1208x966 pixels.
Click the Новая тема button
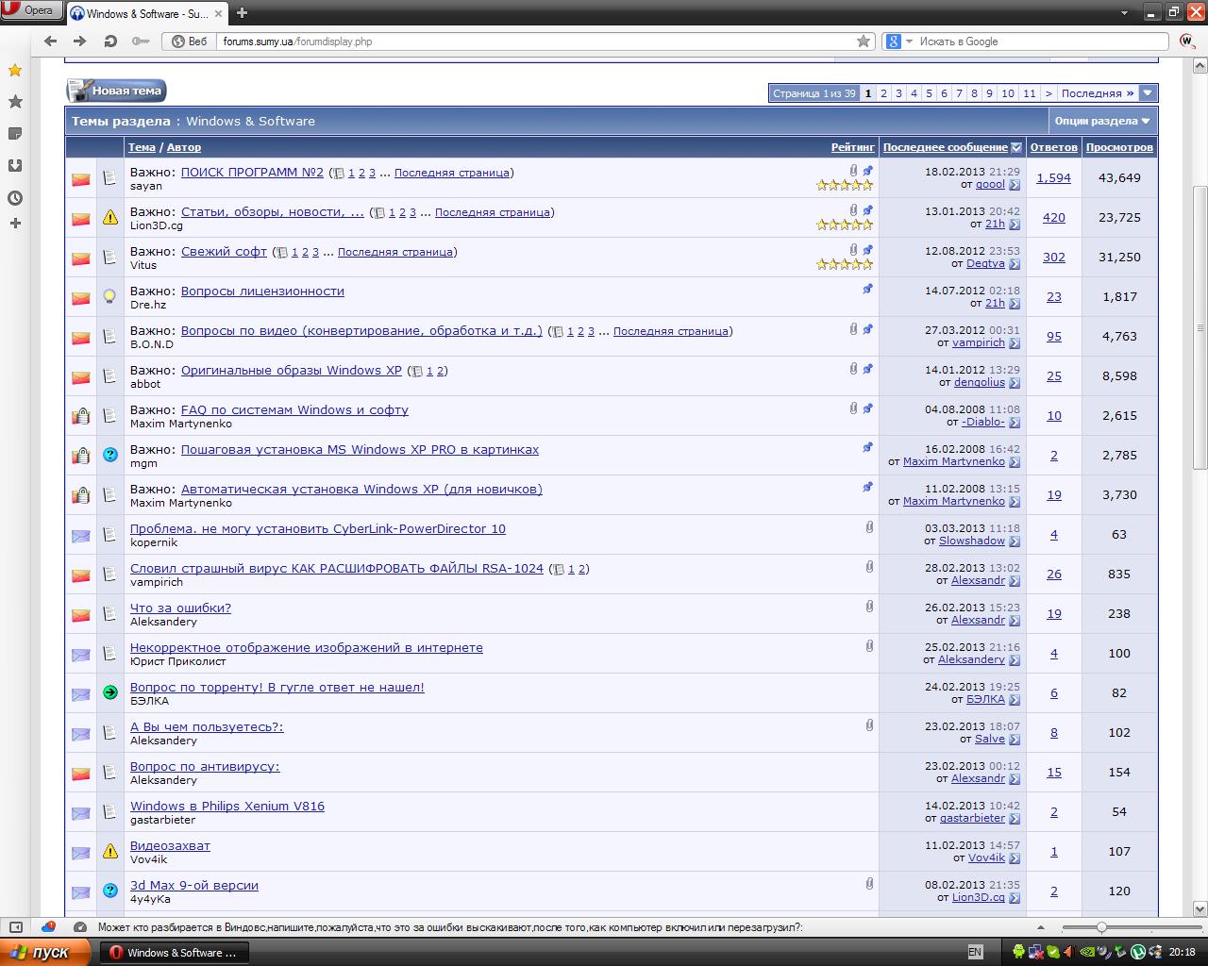116,91
